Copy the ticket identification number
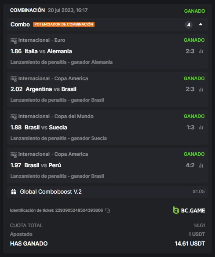Viewport: 215px width, 257px height. pos(108,210)
